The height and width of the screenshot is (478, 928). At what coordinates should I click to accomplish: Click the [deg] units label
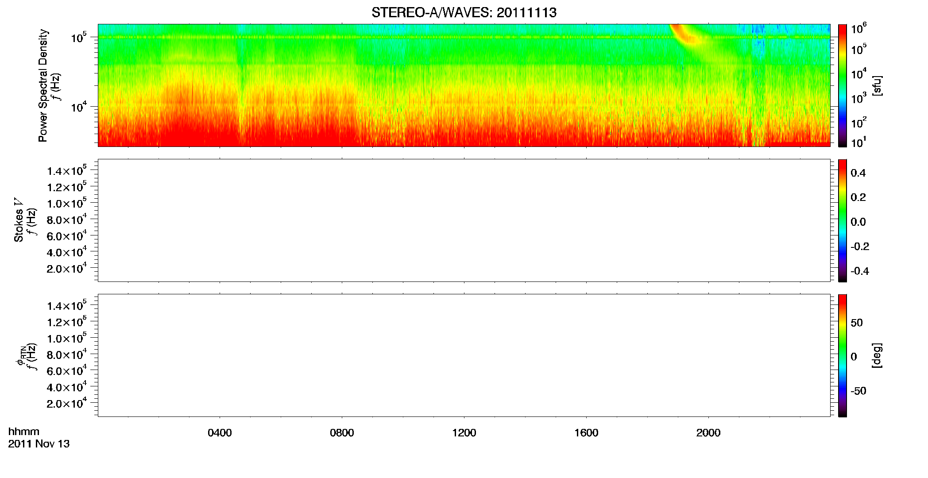point(877,355)
